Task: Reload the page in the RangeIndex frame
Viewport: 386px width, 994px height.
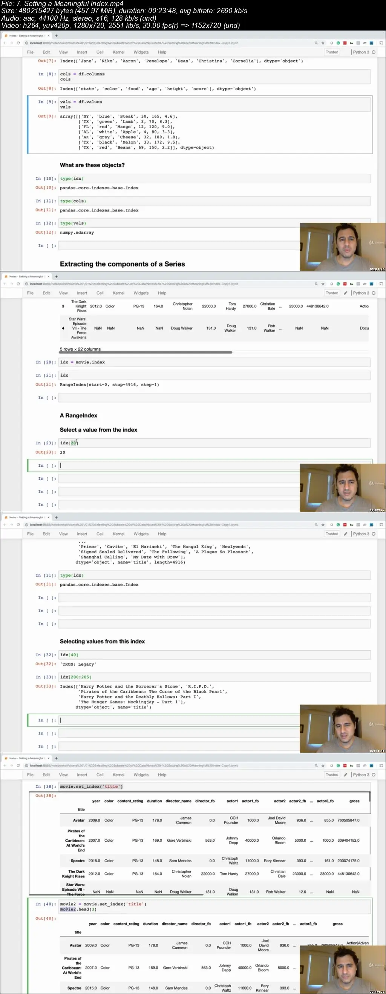Action: (18, 283)
